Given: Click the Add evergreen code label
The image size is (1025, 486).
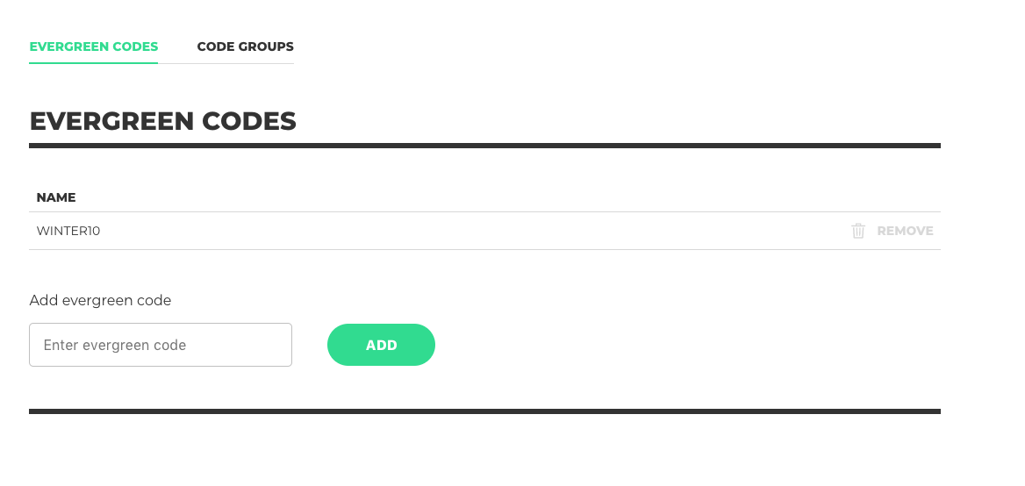Looking at the screenshot, I should click(100, 301).
